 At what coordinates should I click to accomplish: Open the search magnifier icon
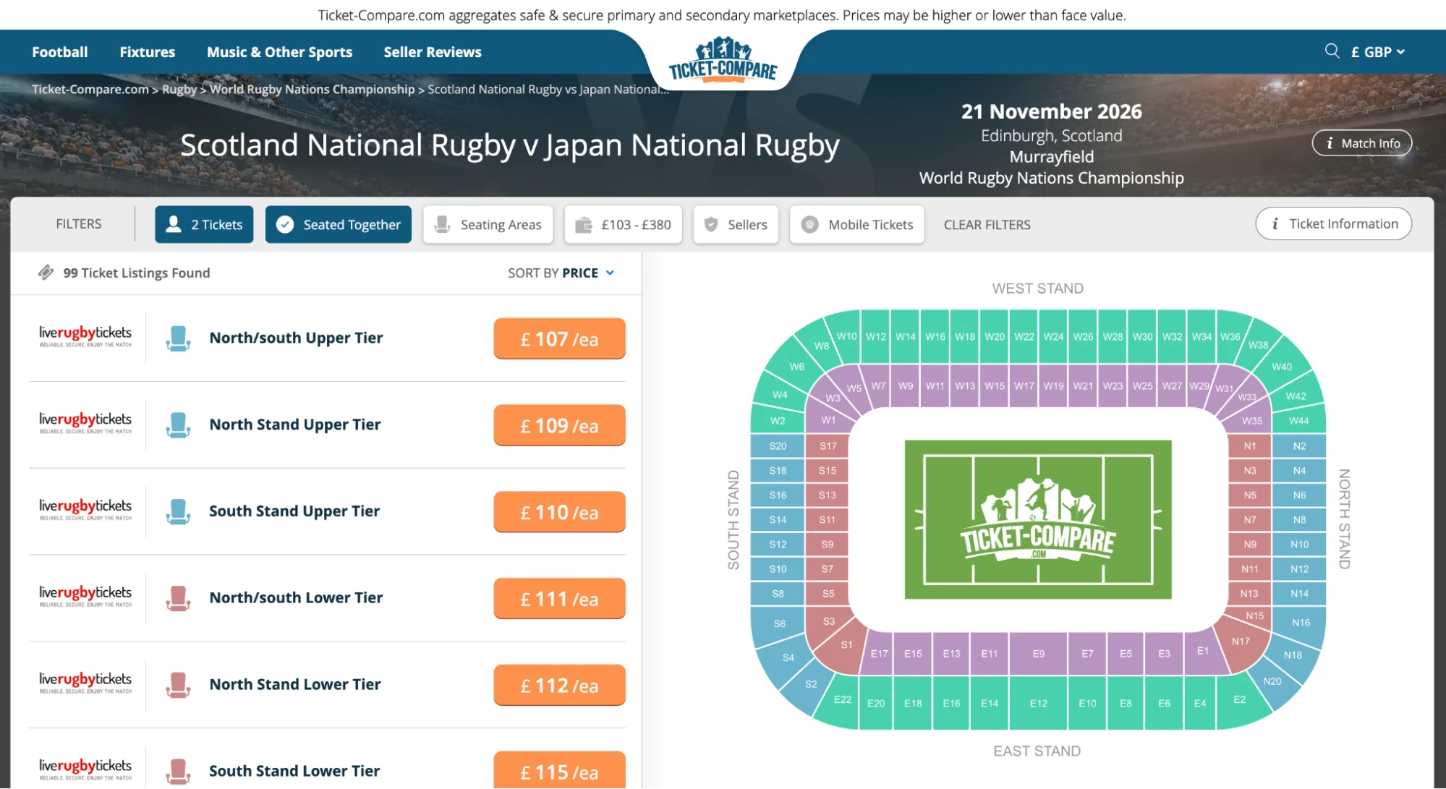[x=1332, y=51]
